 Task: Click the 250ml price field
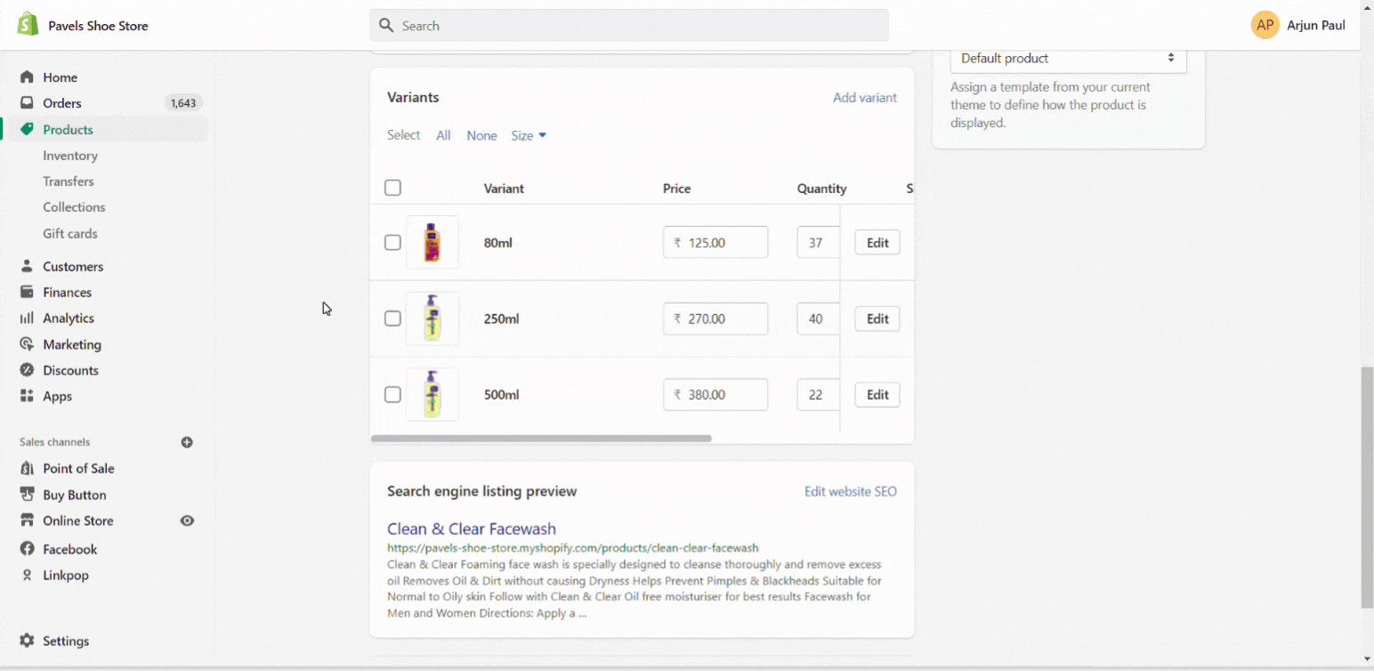coord(715,319)
